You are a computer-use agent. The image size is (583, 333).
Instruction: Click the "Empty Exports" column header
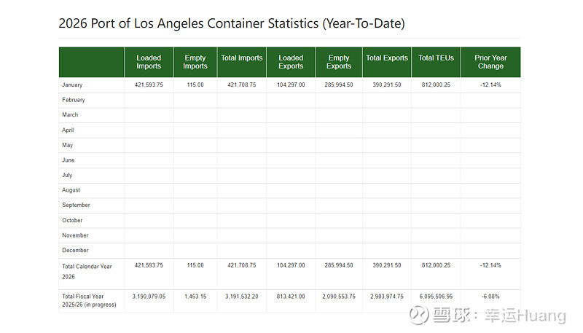pos(339,62)
